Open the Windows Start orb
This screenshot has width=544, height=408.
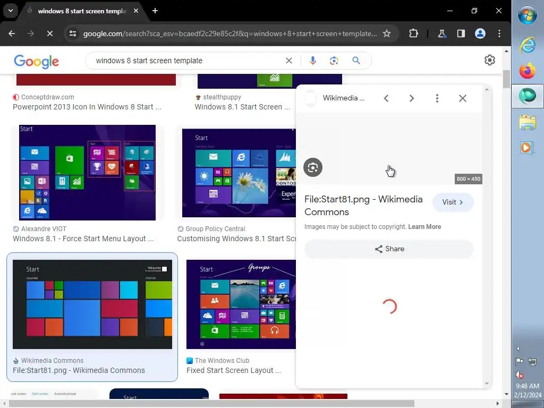click(x=528, y=14)
